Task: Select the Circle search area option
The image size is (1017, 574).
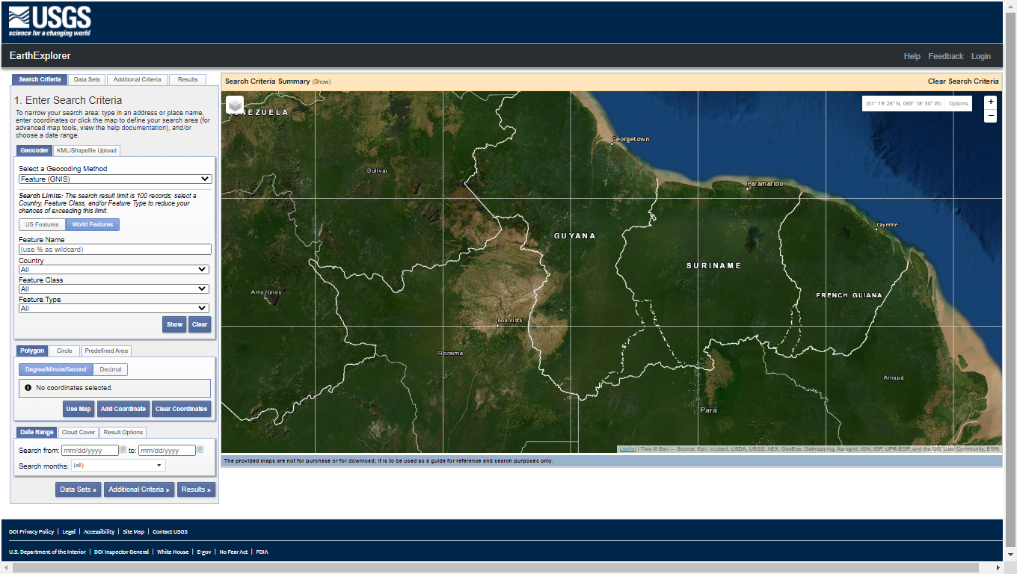Action: [64, 351]
